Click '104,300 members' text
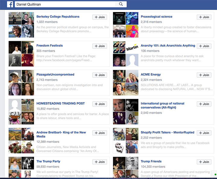The width and height of the screenshot is (217, 179). click(153, 167)
